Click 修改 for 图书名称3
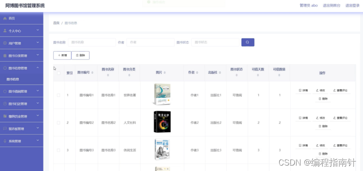 (321, 146)
